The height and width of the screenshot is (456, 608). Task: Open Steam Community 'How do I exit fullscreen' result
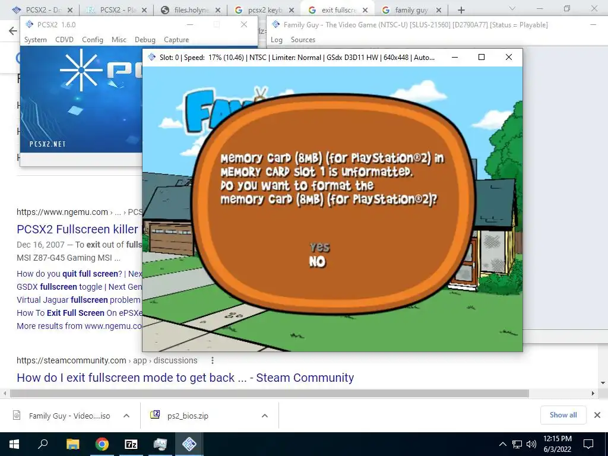185,378
